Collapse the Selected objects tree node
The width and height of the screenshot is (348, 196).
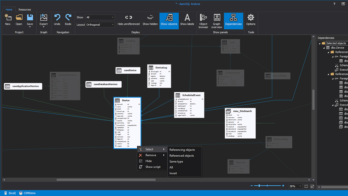pos(320,43)
